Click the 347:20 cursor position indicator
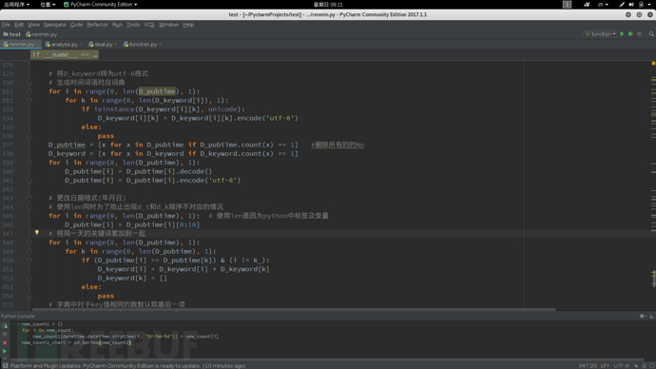This screenshot has width=656, height=369. [x=588, y=365]
